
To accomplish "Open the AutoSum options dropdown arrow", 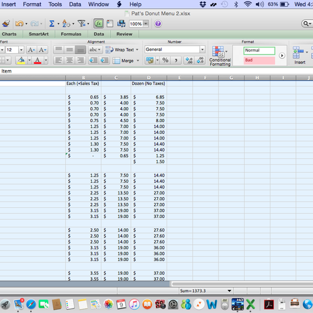I will pyautogui.click(x=58, y=24).
